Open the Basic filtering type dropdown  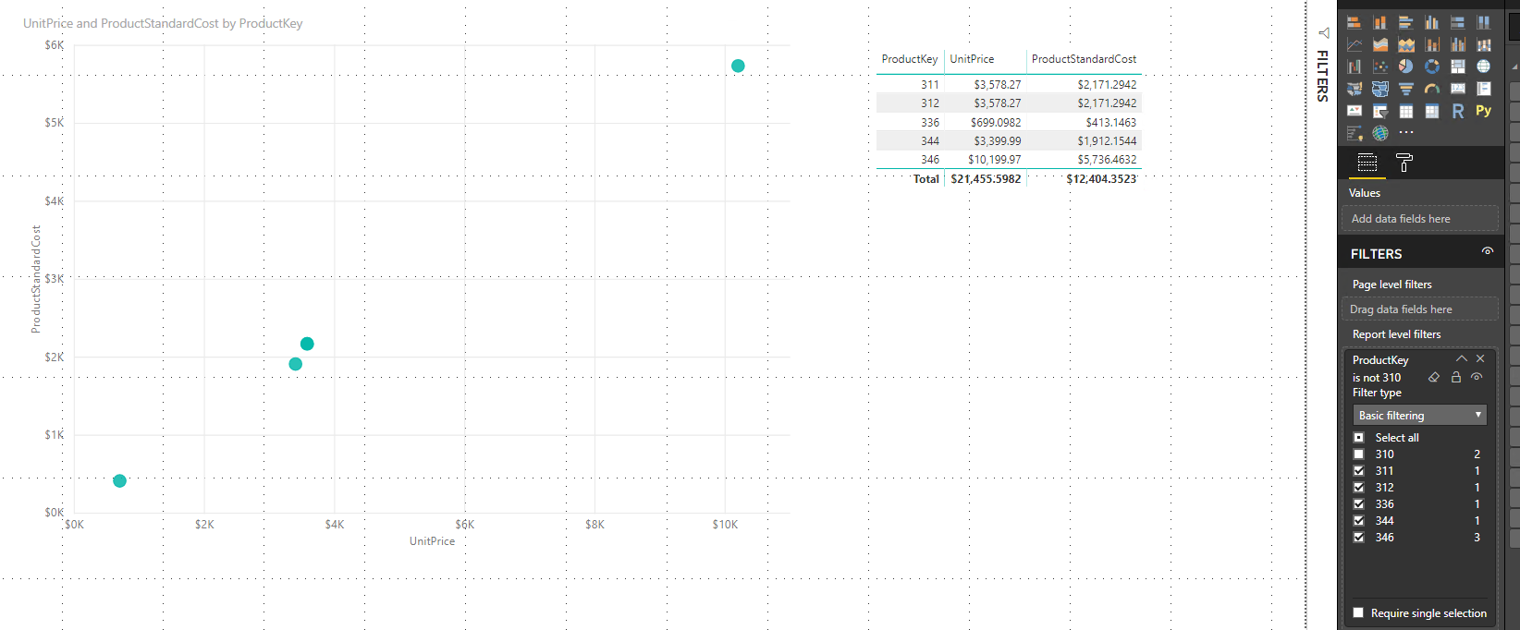(1419, 416)
